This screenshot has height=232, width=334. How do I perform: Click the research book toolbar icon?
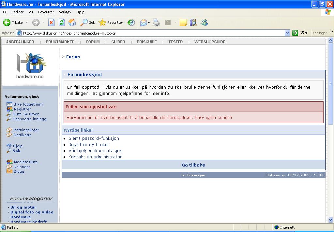(193, 22)
